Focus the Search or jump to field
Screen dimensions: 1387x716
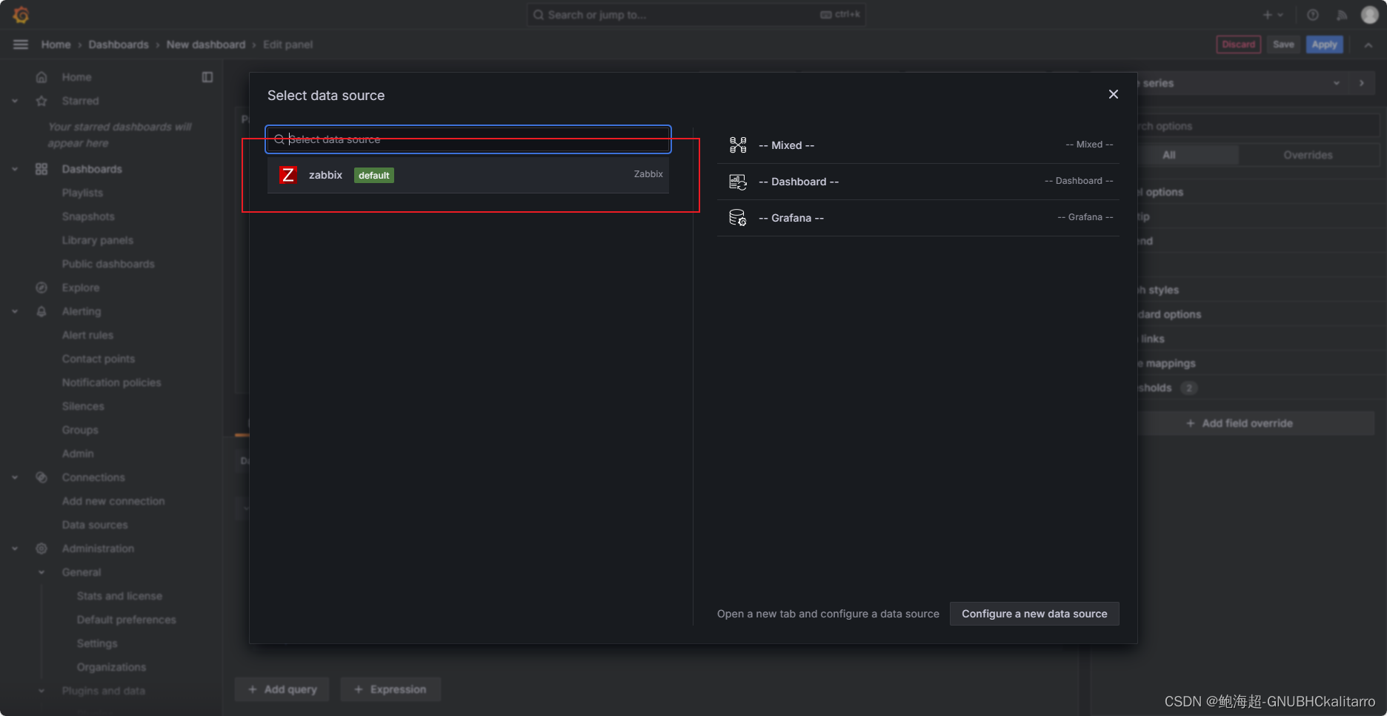(x=696, y=15)
